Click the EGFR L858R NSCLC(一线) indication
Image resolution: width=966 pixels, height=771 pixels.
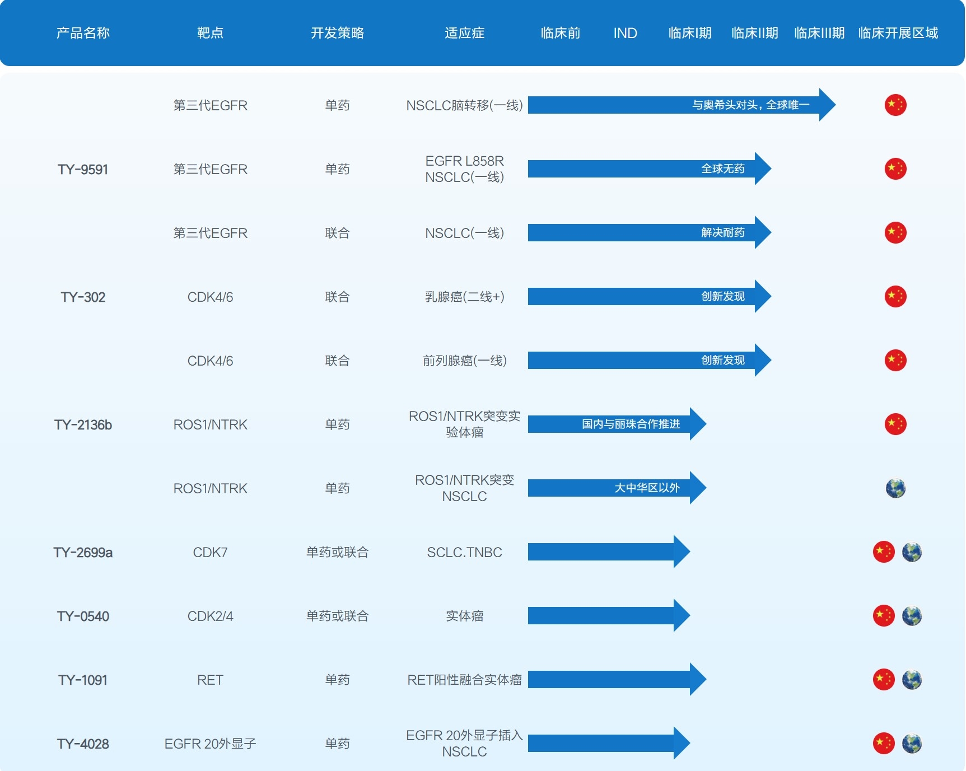tap(464, 169)
